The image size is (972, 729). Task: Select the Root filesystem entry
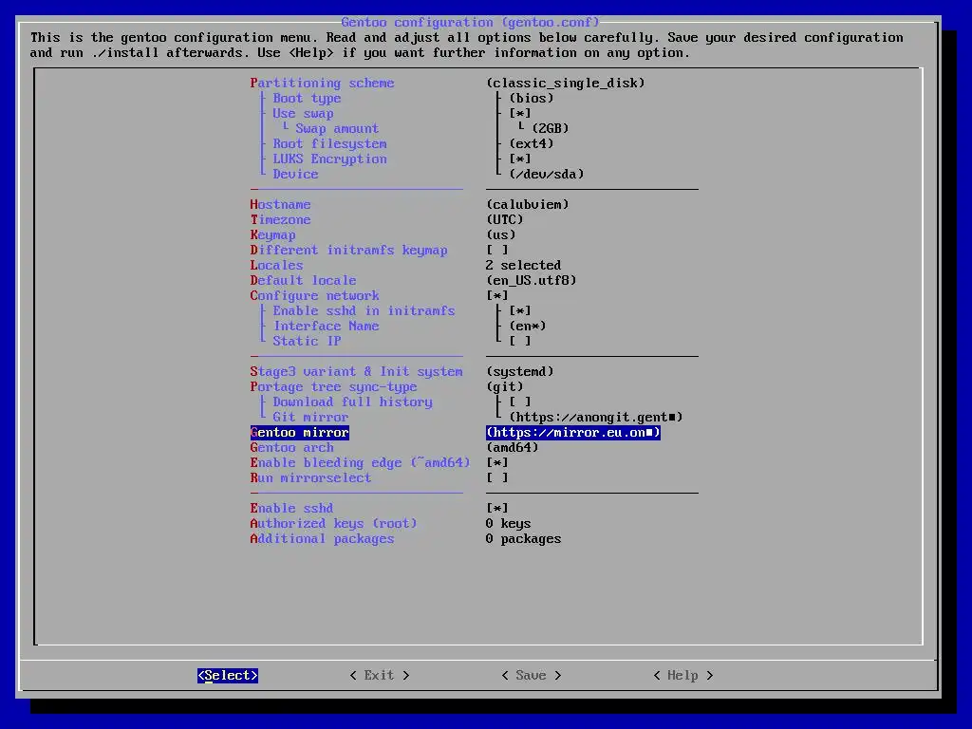point(329,144)
